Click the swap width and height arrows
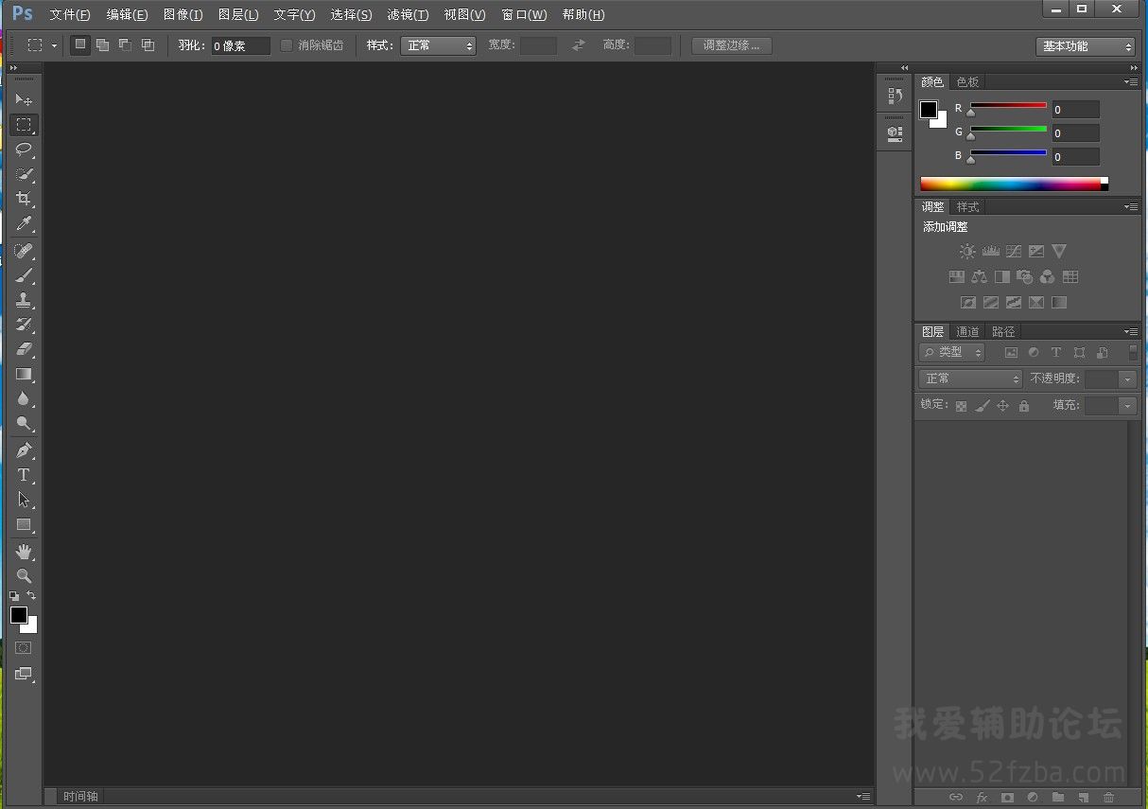This screenshot has height=809, width=1148. click(579, 45)
